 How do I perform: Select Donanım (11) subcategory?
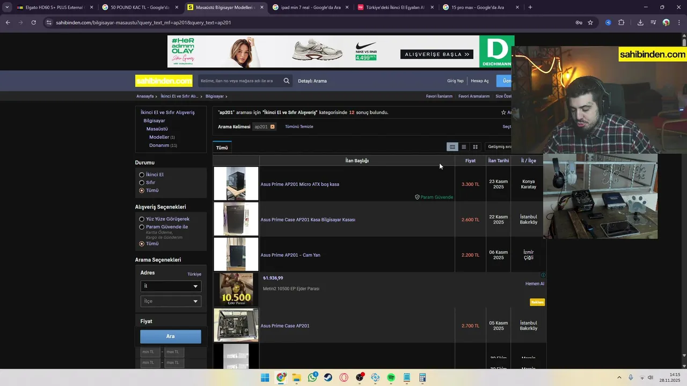(163, 145)
